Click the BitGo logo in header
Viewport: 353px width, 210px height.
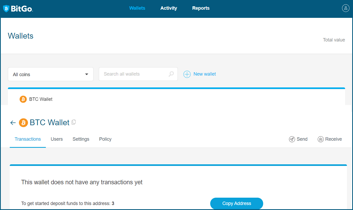18,9
